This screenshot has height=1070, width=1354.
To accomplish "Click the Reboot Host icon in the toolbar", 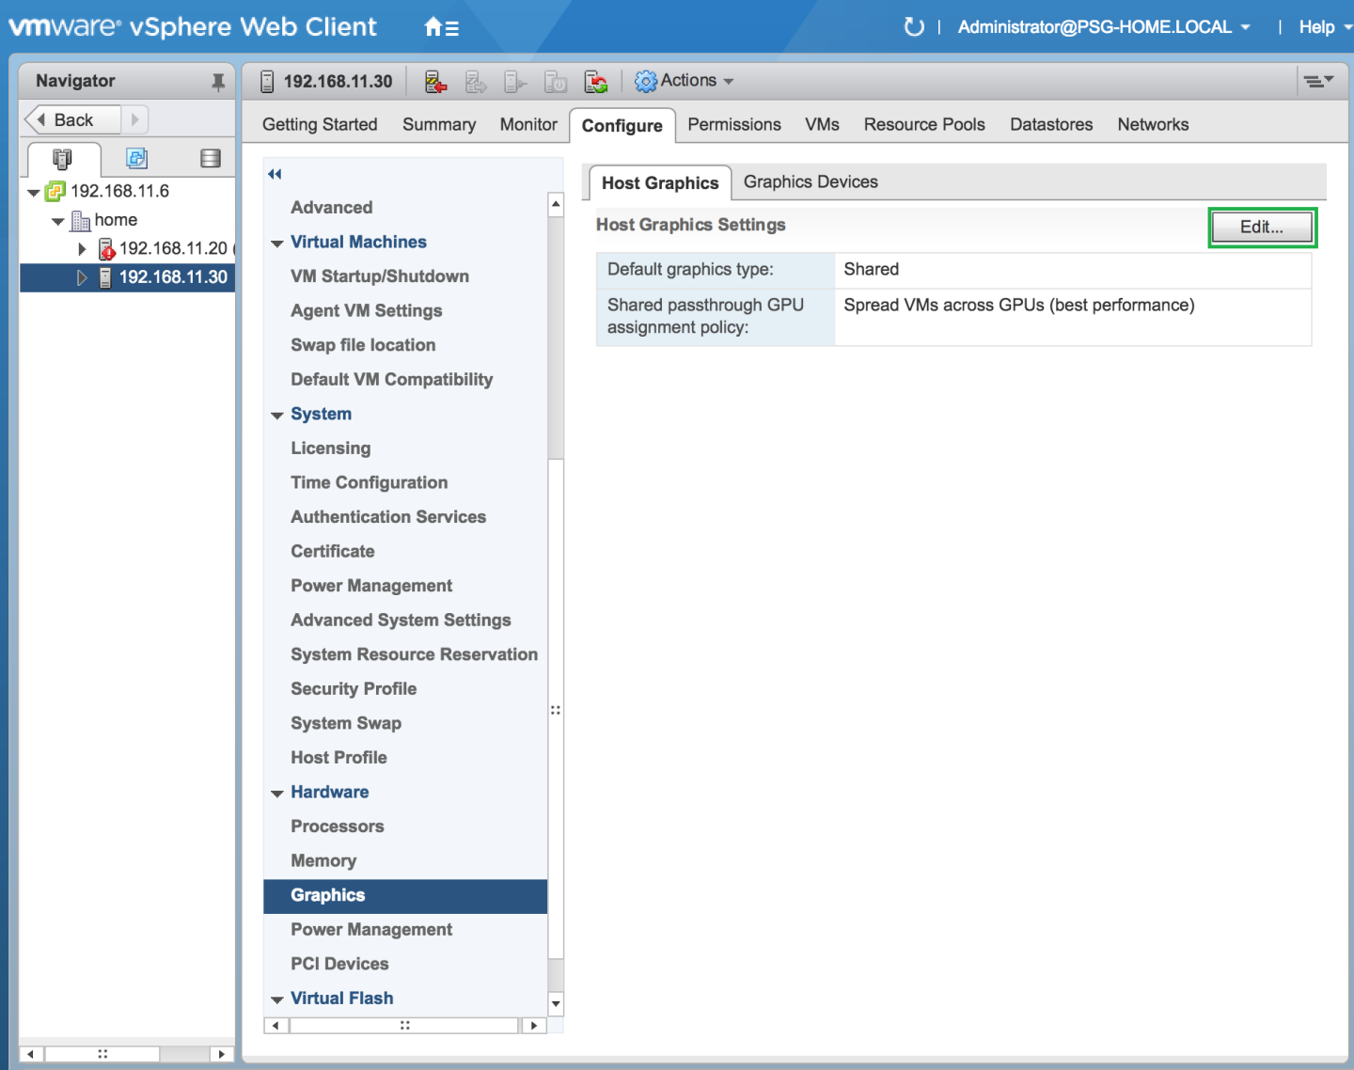I will click(x=596, y=82).
